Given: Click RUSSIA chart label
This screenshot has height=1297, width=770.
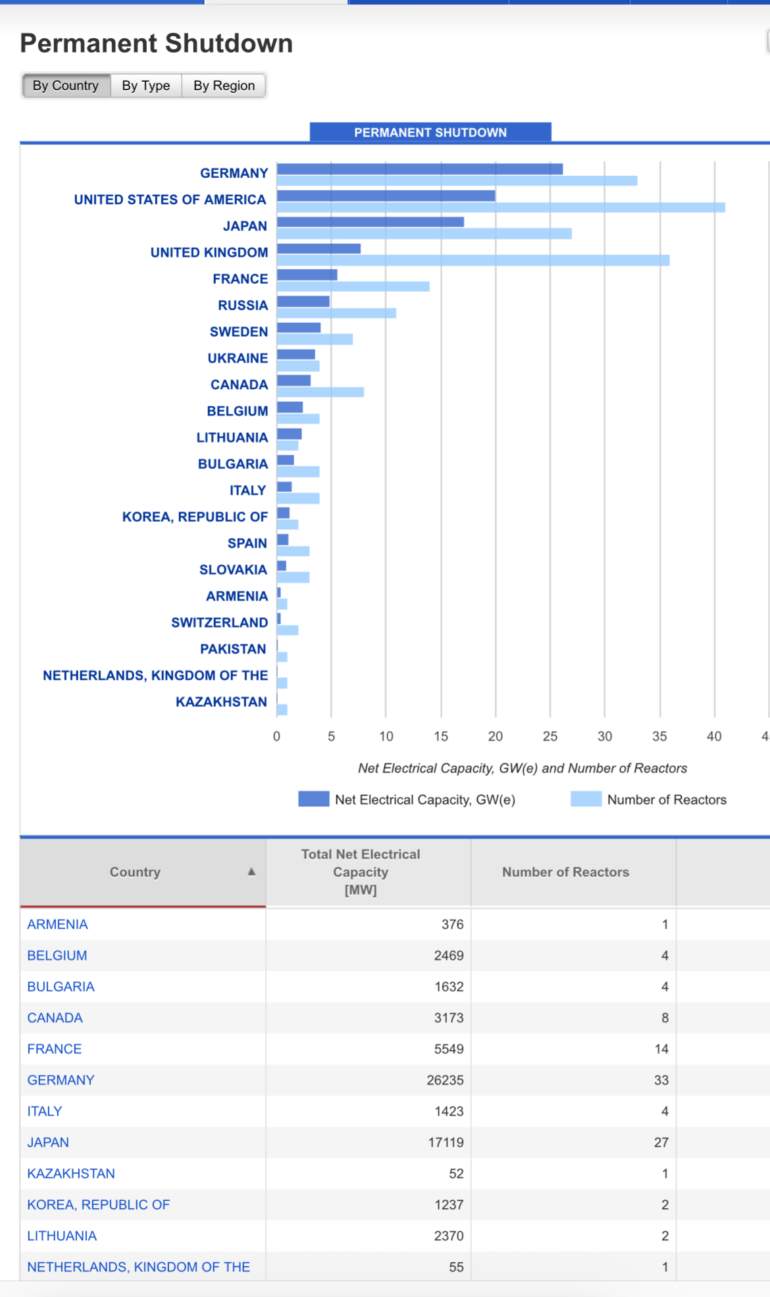Looking at the screenshot, I should [x=243, y=305].
